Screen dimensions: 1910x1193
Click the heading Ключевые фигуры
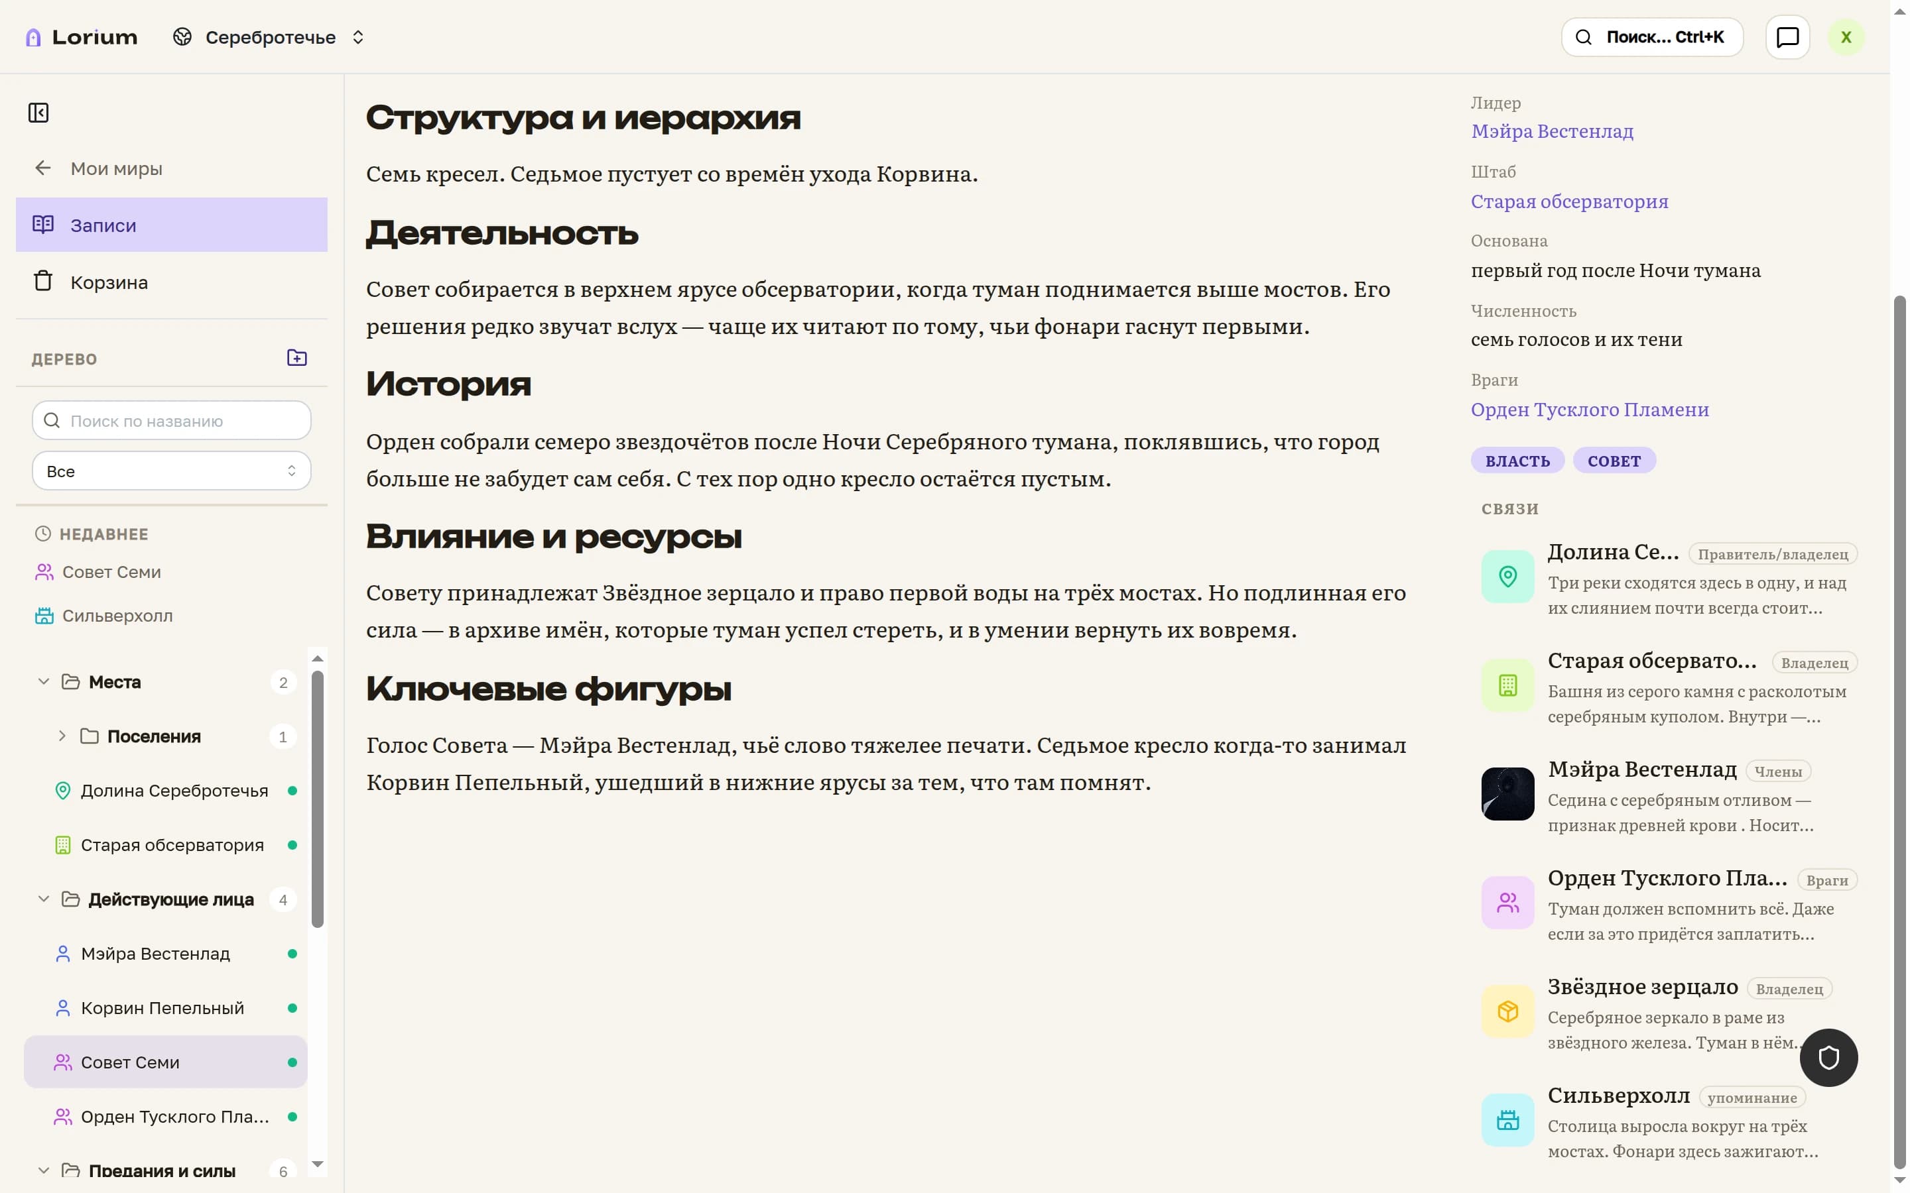[548, 689]
